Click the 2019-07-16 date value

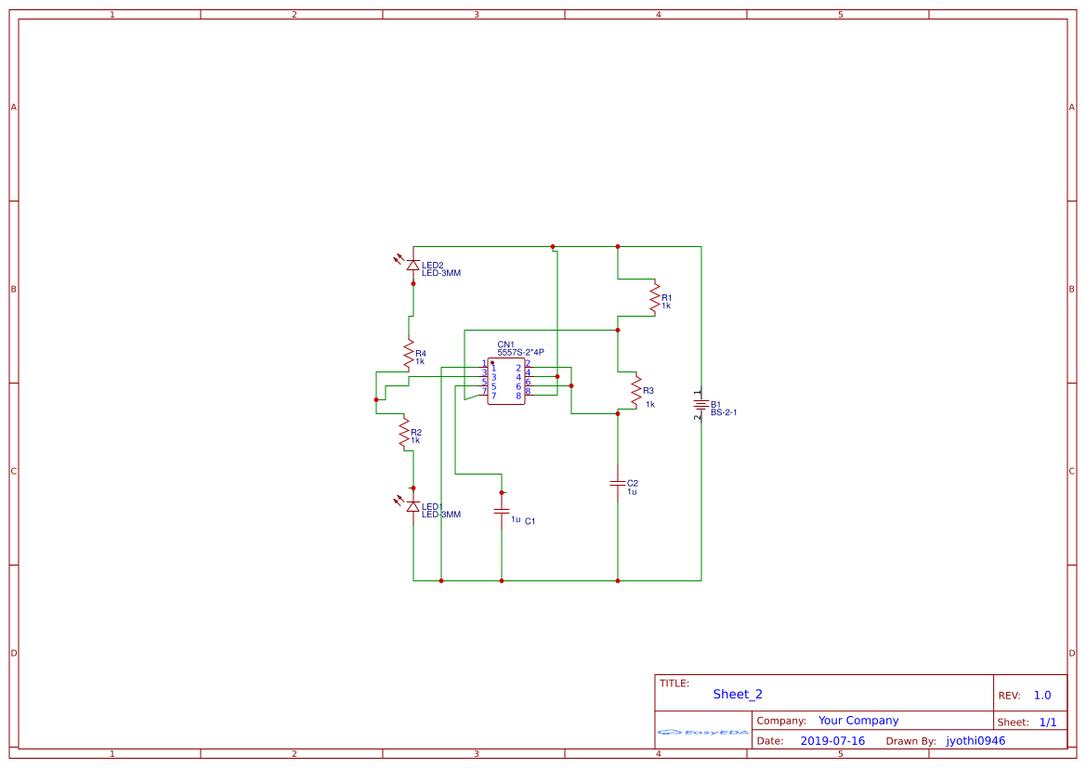point(832,740)
